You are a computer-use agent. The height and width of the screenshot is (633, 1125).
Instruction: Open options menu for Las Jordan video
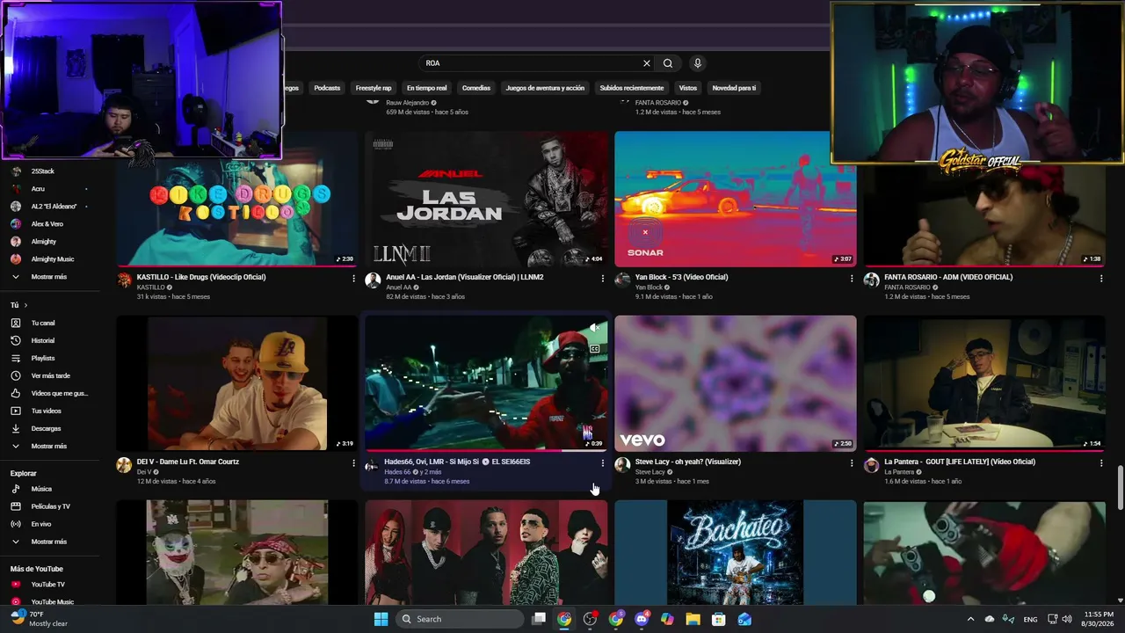[x=602, y=279]
